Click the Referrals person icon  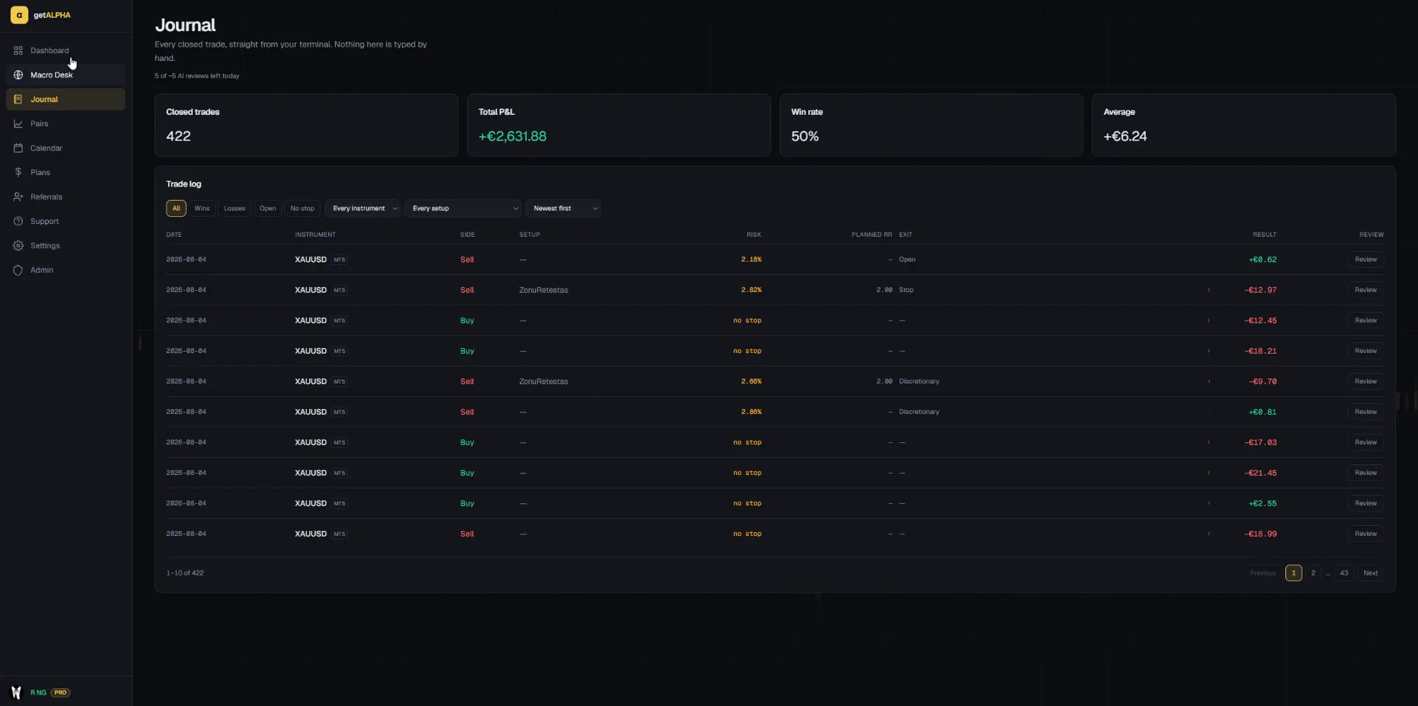click(18, 197)
